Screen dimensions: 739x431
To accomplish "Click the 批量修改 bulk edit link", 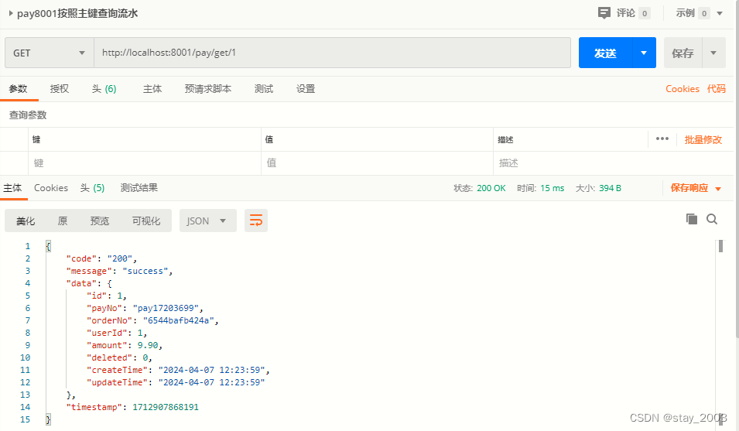I will (703, 139).
